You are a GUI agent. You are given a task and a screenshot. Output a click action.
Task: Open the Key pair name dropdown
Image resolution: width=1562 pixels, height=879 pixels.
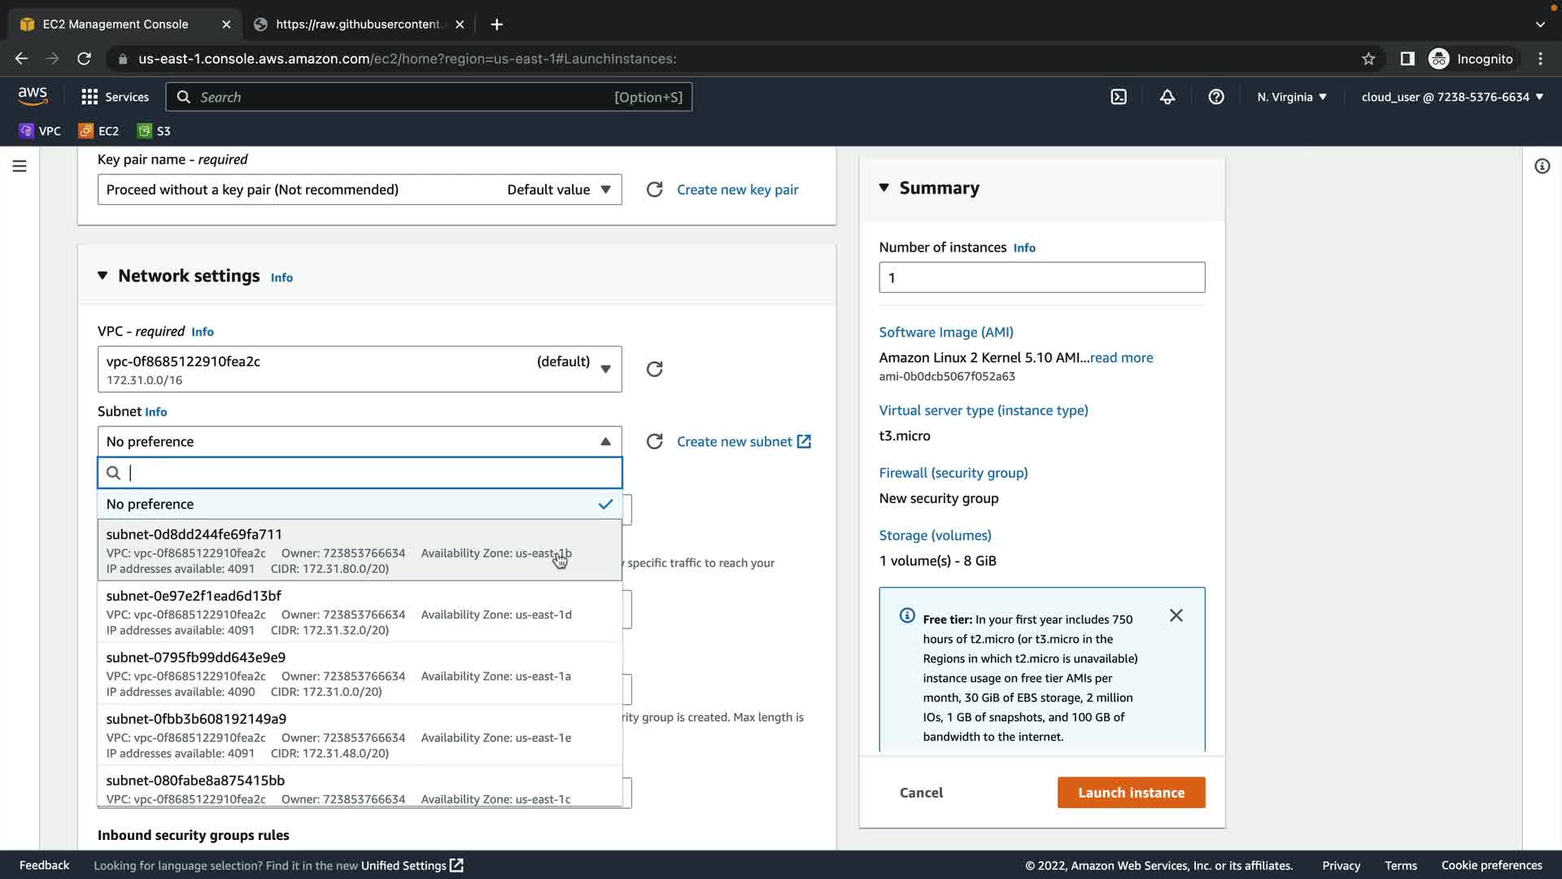[359, 190]
